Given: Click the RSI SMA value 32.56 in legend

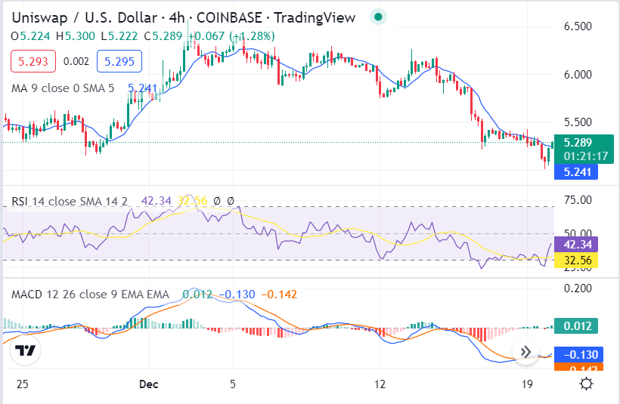Looking at the screenshot, I should [x=192, y=201].
